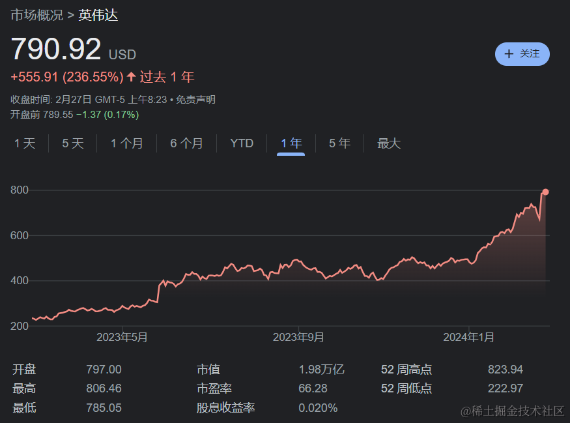Click the 市值 label
This screenshot has height=423, width=570.
tap(208, 370)
